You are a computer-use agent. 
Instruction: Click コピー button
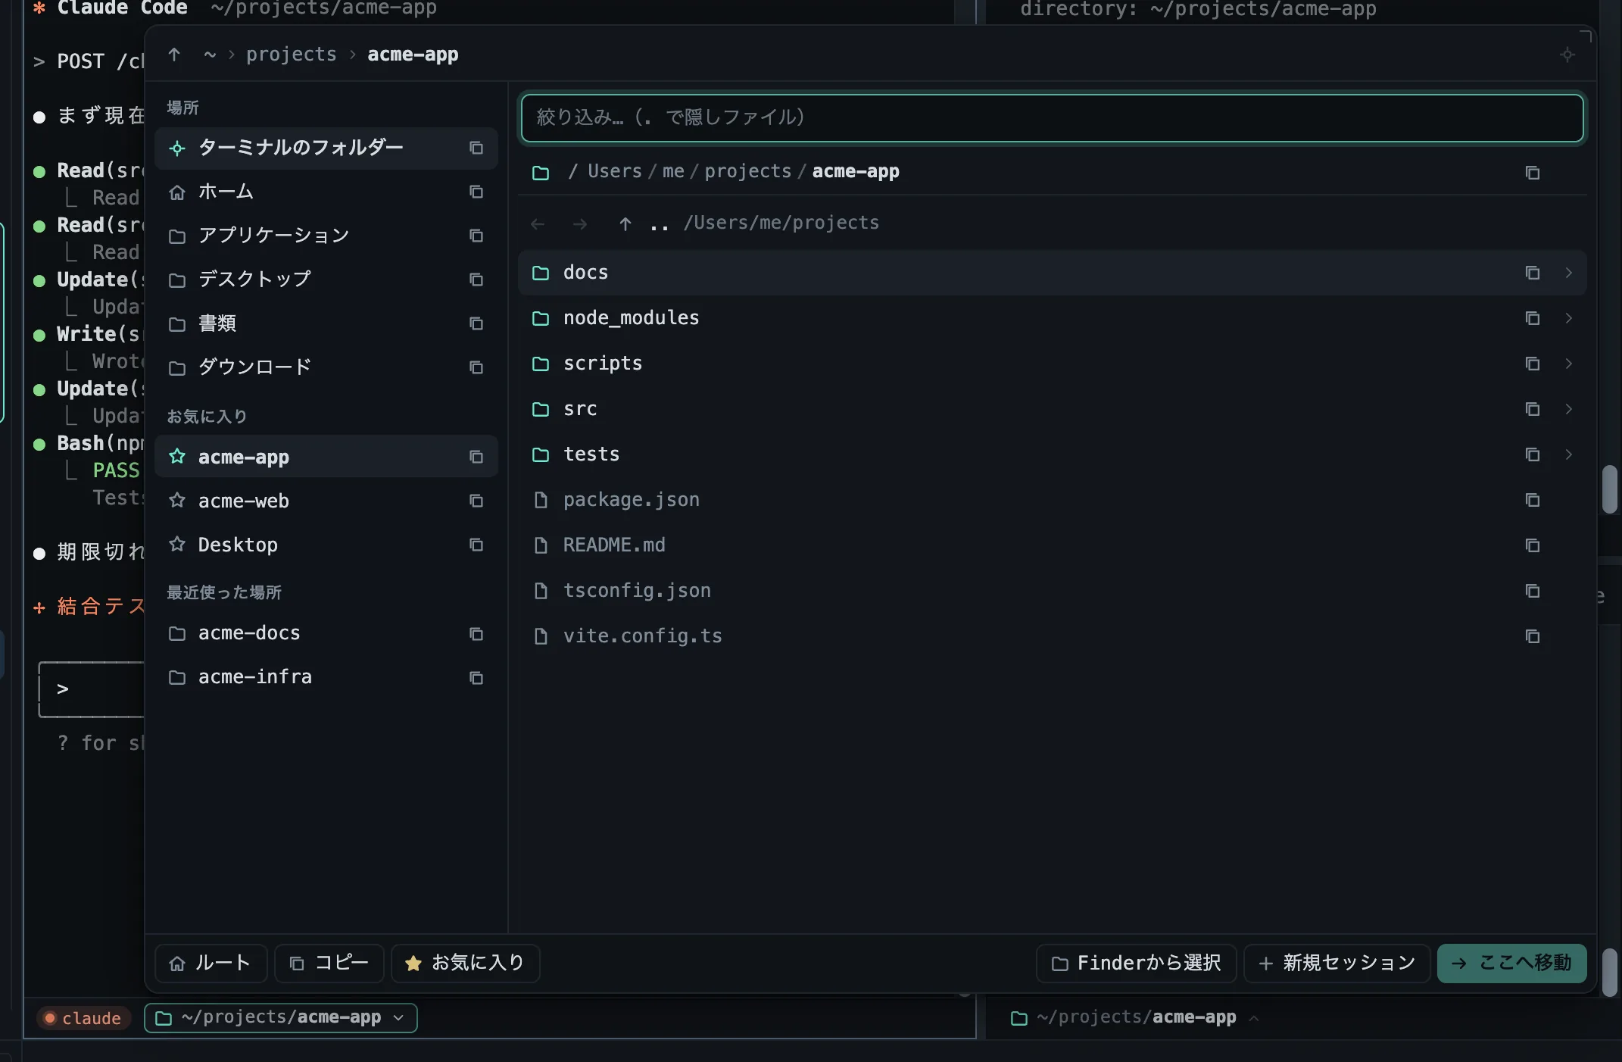point(329,963)
